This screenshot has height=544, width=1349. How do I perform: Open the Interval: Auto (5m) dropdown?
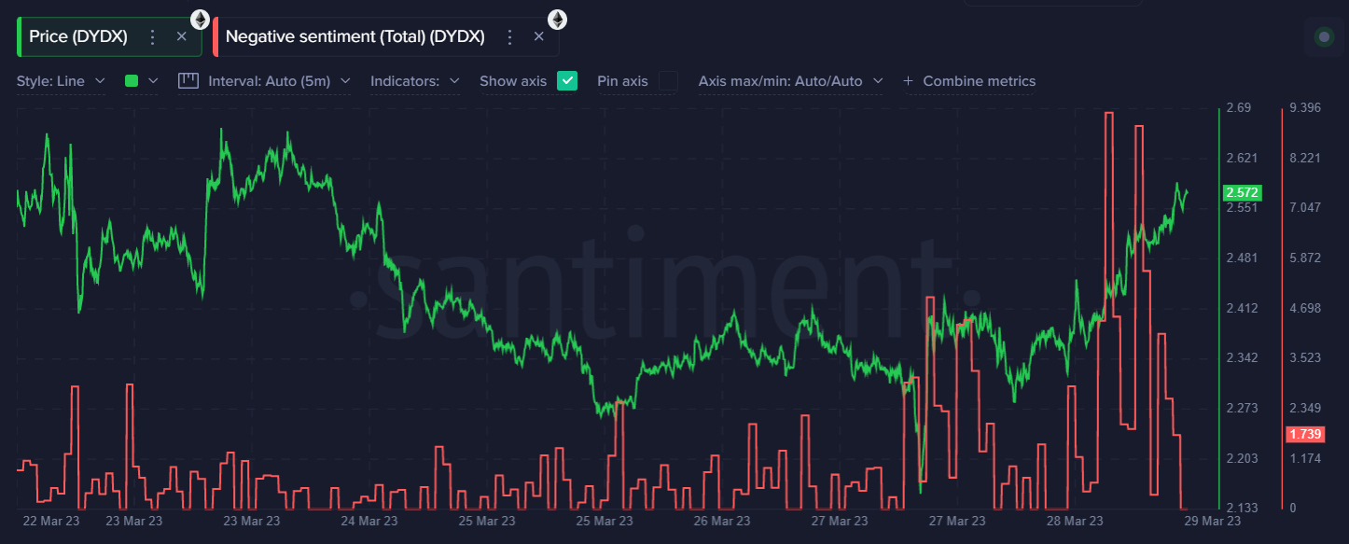coord(279,81)
